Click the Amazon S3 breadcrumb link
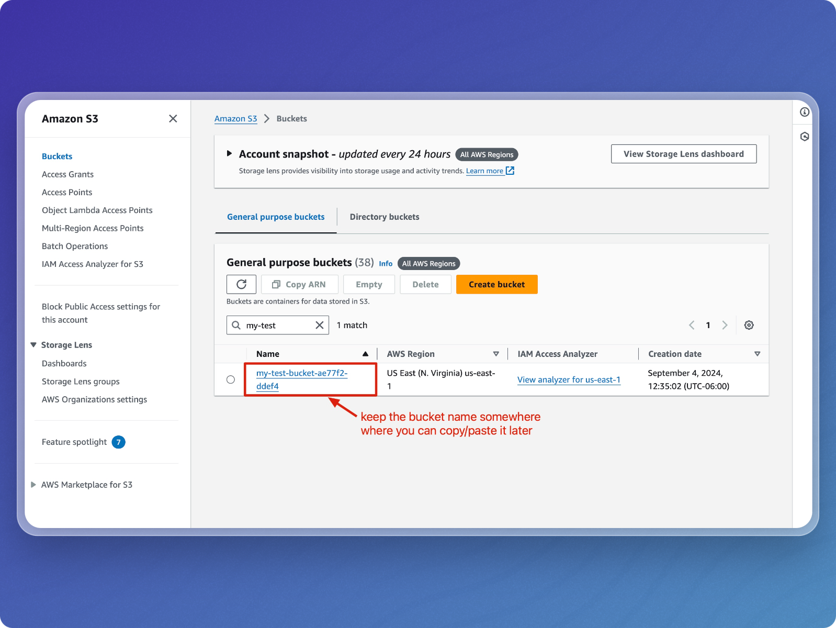This screenshot has height=628, width=836. click(235, 118)
